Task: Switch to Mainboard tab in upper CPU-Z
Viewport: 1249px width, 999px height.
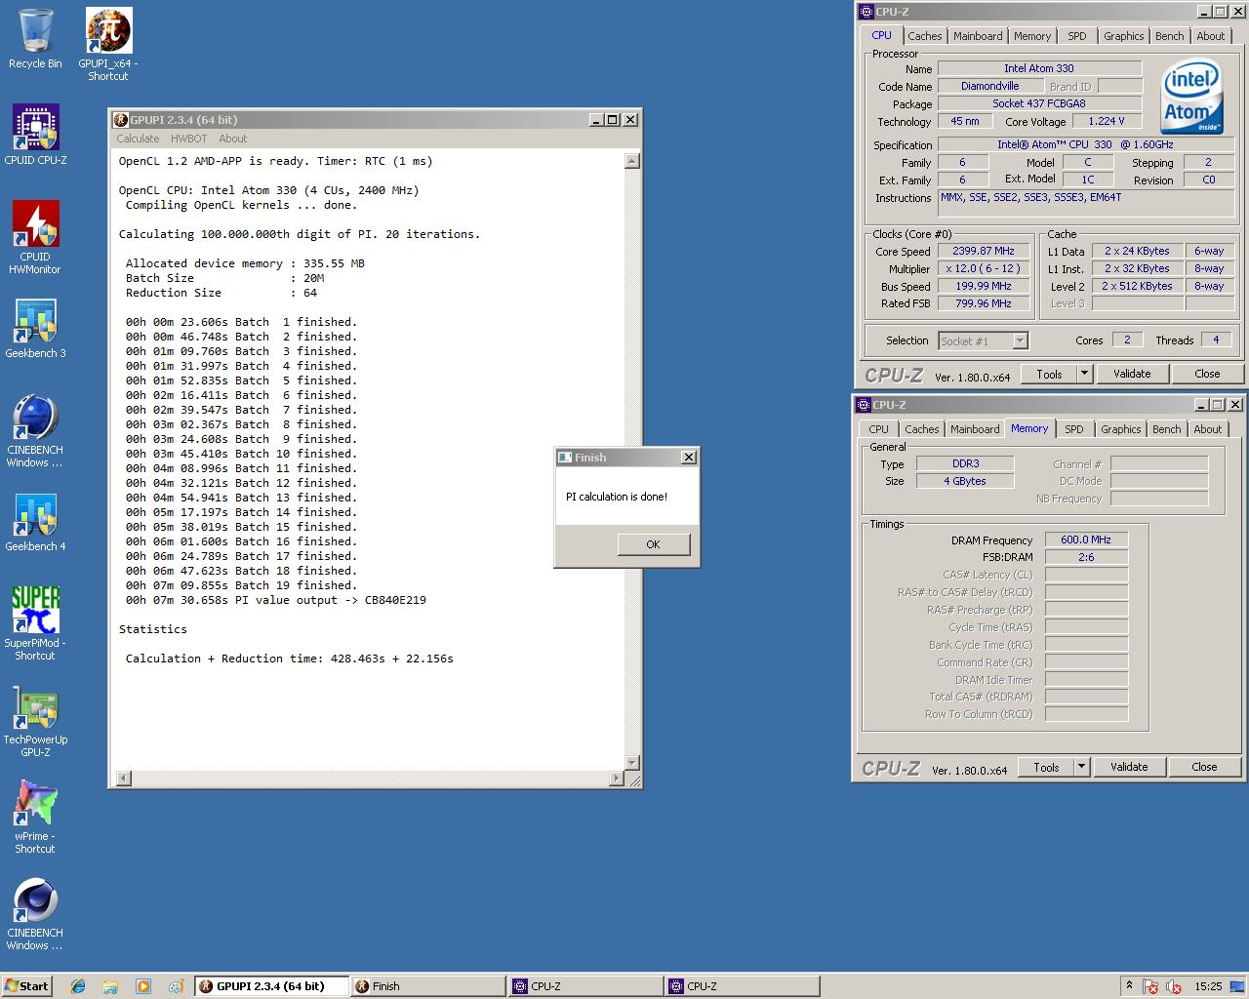Action: point(978,36)
